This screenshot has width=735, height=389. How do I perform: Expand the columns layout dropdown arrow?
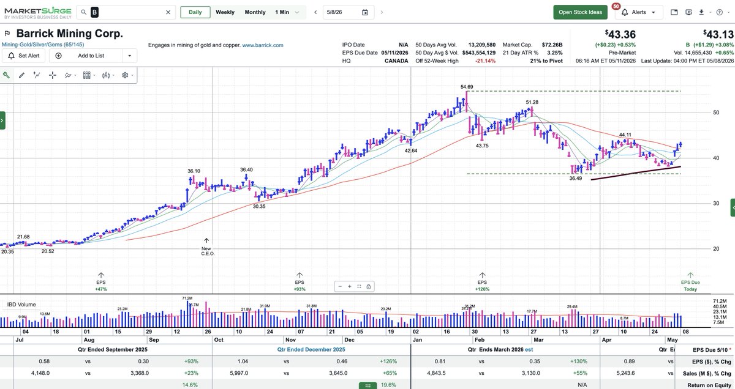(95, 75)
